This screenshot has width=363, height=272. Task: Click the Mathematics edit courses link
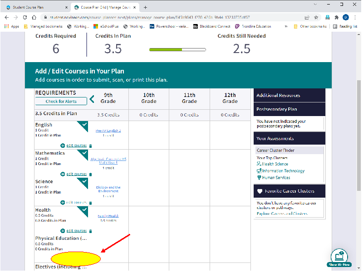(76, 174)
